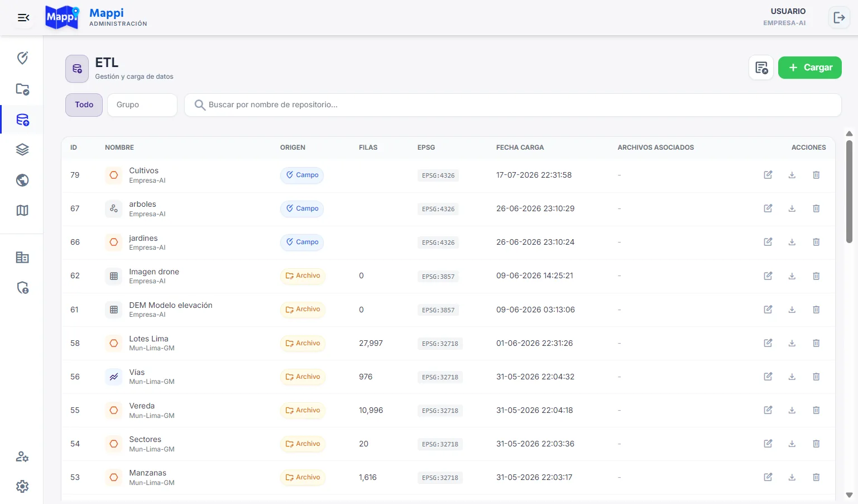Open the company building sidebar icon
858x504 pixels.
[22, 257]
